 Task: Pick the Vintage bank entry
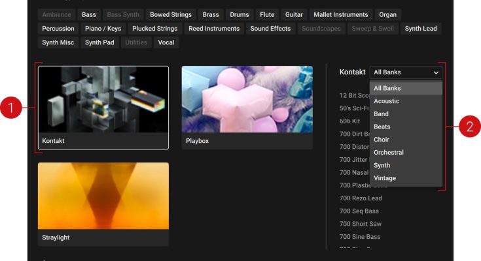pyautogui.click(x=385, y=178)
